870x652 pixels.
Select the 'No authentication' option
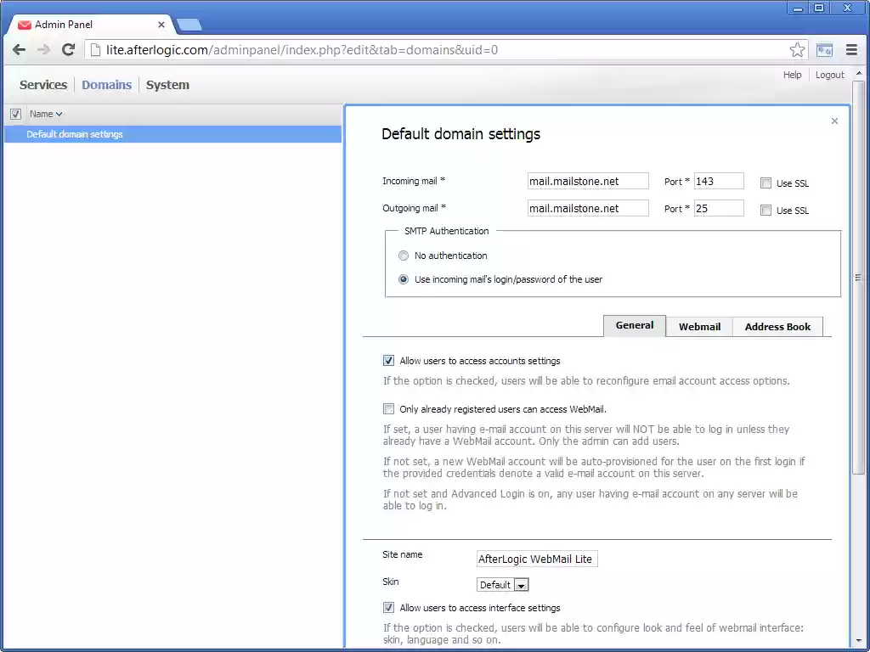[404, 256]
